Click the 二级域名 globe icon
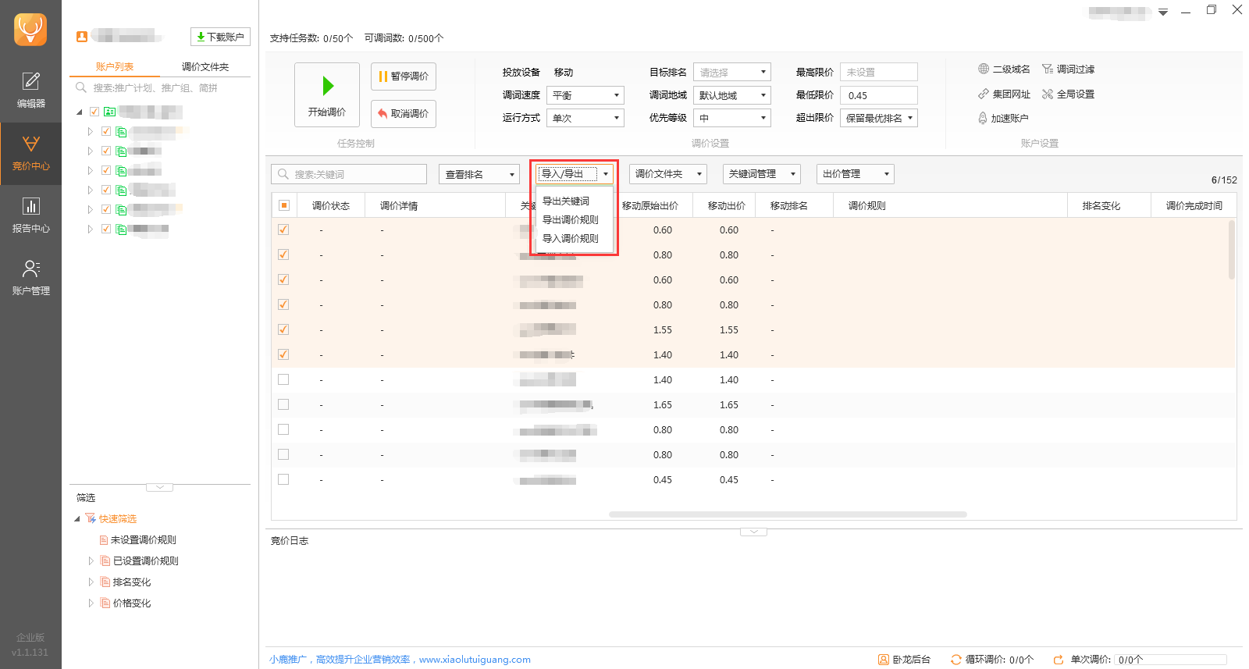 coord(984,69)
